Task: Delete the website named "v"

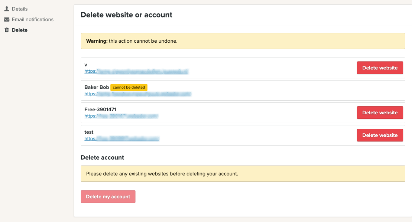Action: (380, 68)
